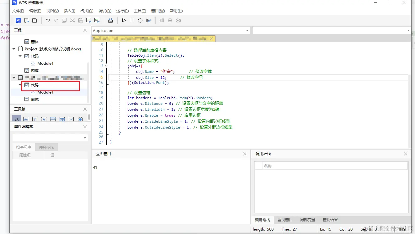Switch to the 局部变量 tab
The image size is (415, 234).
pos(307,220)
